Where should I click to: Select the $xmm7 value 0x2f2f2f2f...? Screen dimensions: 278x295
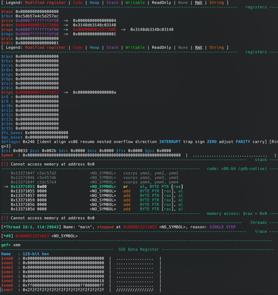[x=63, y=290]
